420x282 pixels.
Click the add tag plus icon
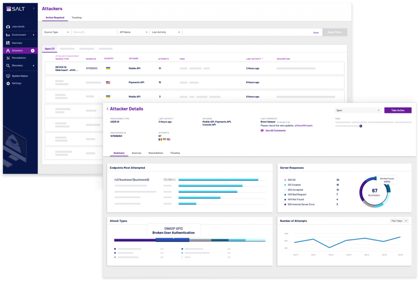pyautogui.click(x=361, y=126)
